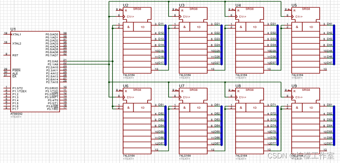Click the P2.1/A9 pin label
The width and height of the screenshot is (340, 163).
[53, 64]
